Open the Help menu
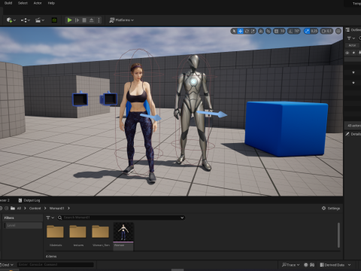The height and width of the screenshot is (271, 361). coord(51,3)
